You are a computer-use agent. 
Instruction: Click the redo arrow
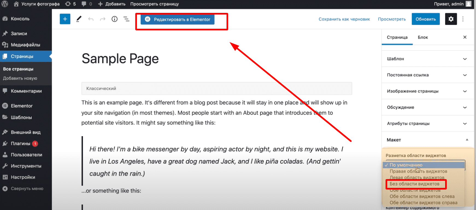point(103,19)
